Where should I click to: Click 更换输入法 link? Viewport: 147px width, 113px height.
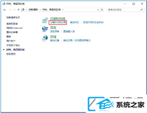coord(69,31)
